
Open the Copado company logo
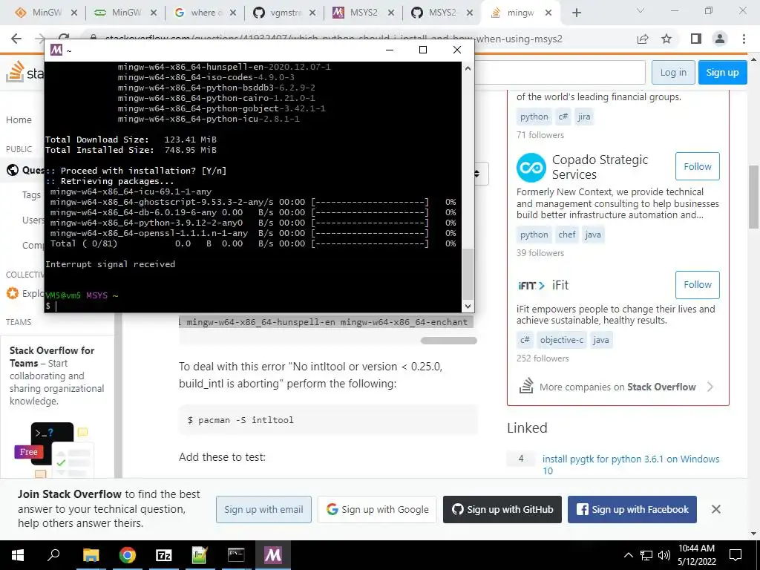531,168
